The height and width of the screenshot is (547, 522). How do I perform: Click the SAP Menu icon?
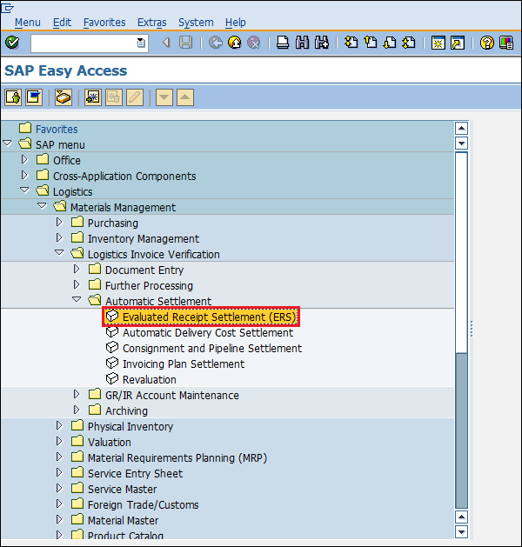[x=34, y=97]
